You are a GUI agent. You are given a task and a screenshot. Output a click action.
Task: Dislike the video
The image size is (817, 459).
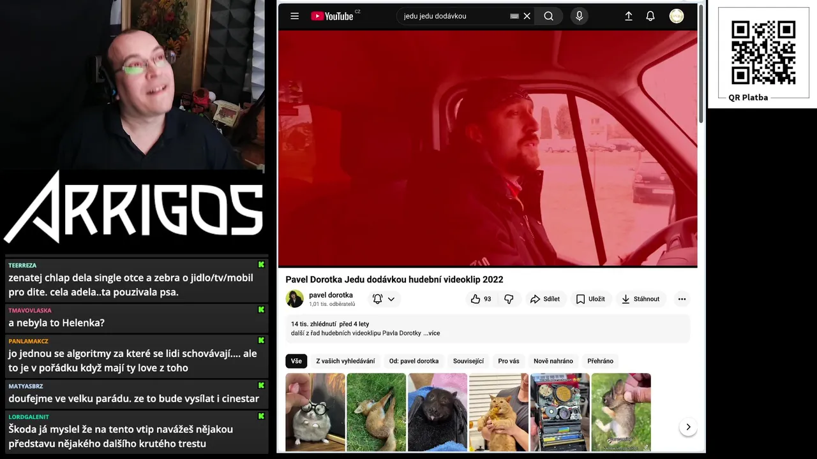tap(509, 299)
